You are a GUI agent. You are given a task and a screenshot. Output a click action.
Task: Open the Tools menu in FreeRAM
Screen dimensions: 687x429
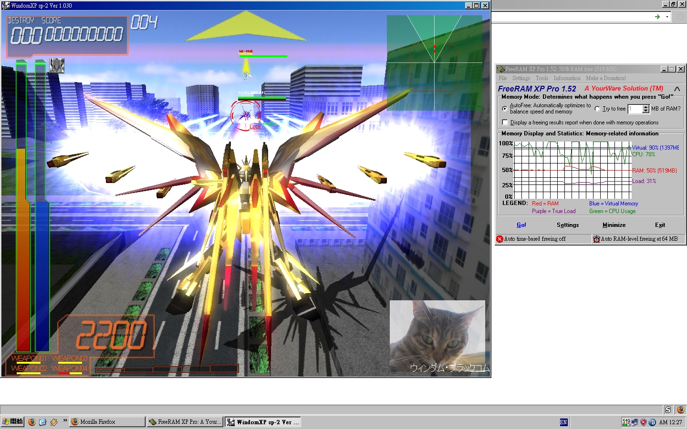click(x=542, y=78)
